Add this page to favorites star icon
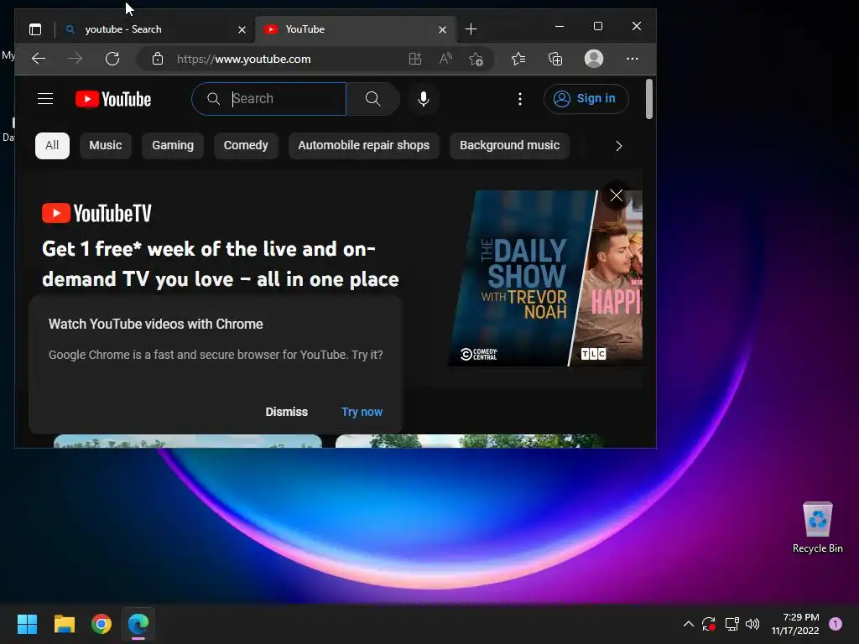Screen dimensions: 859x644 476,59
